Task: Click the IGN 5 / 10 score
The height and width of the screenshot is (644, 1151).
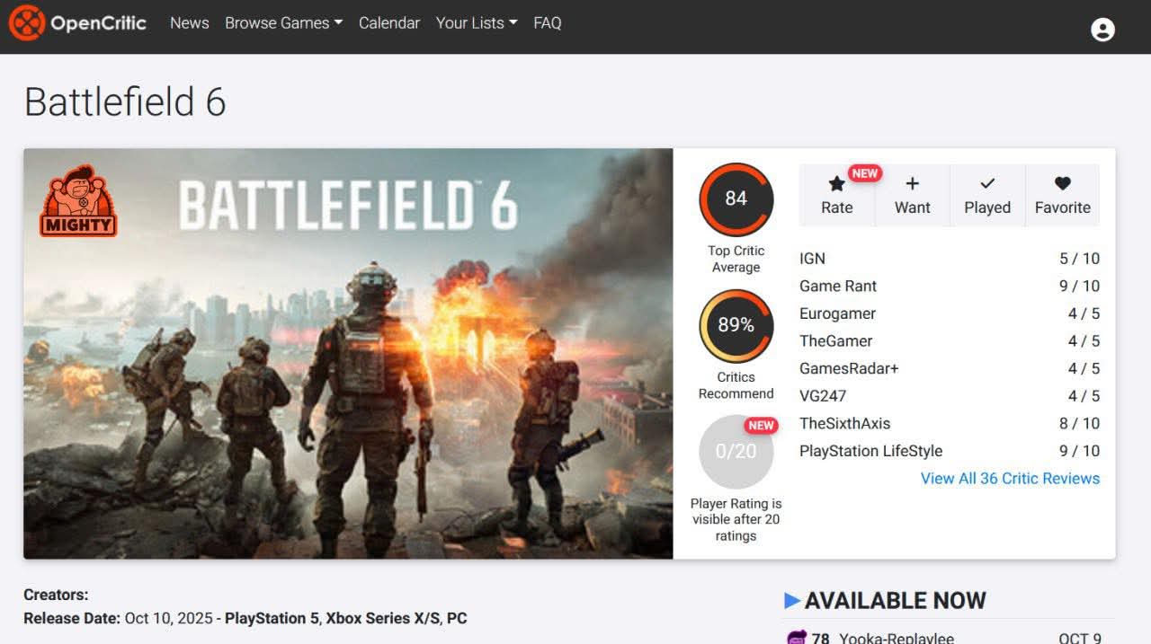Action: [1079, 259]
